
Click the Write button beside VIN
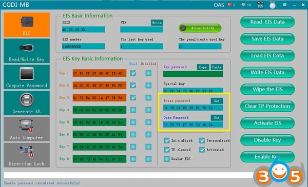pyautogui.click(x=157, y=23)
